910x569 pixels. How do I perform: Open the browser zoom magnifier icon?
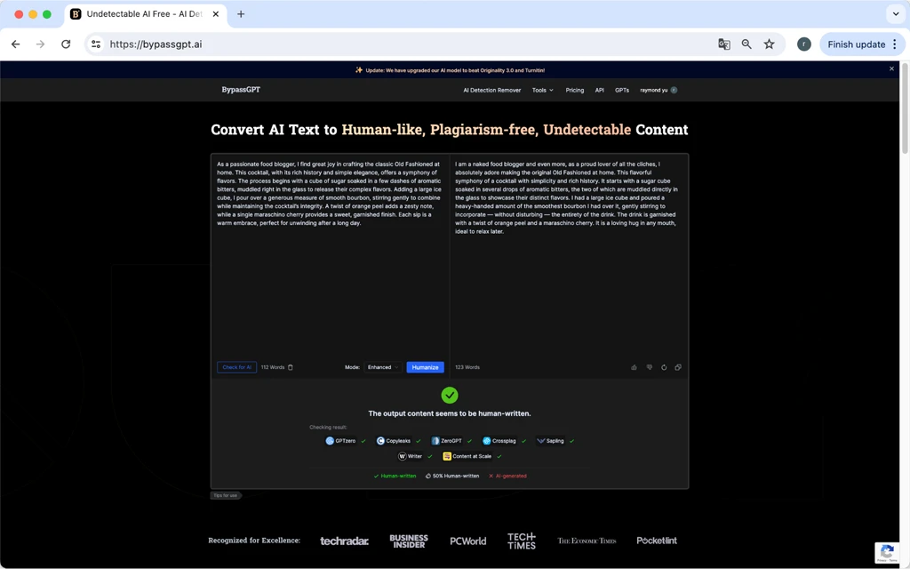click(746, 44)
